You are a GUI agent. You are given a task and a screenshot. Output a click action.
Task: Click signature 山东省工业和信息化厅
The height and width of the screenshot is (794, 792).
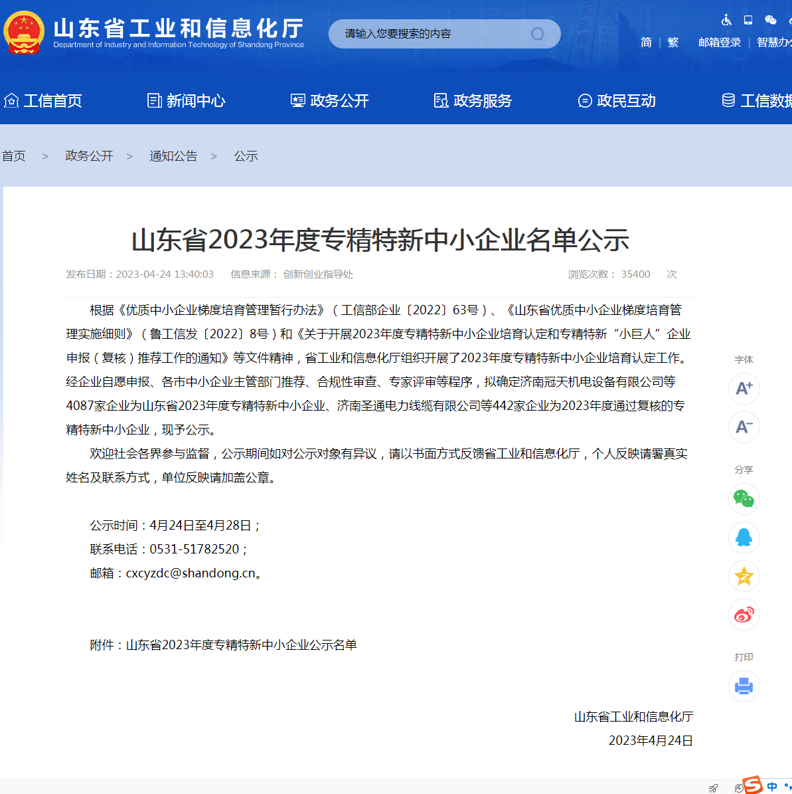pyautogui.click(x=633, y=716)
